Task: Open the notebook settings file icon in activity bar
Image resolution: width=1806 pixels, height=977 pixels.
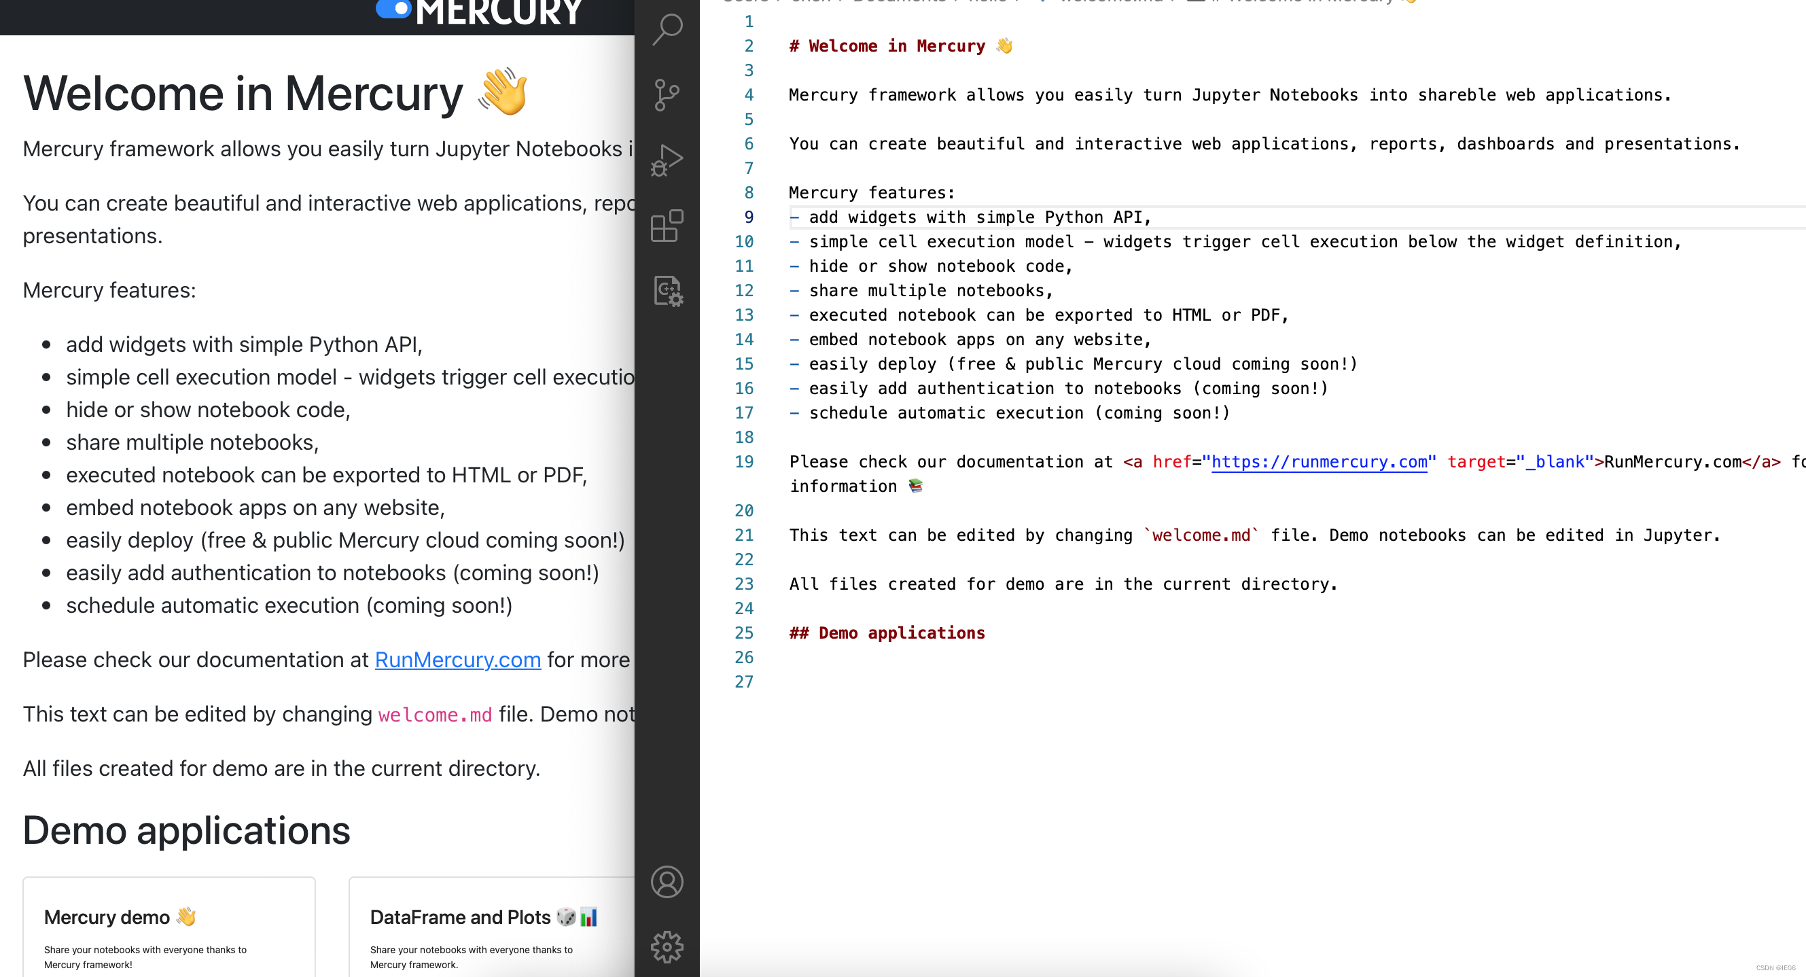Action: 667,290
